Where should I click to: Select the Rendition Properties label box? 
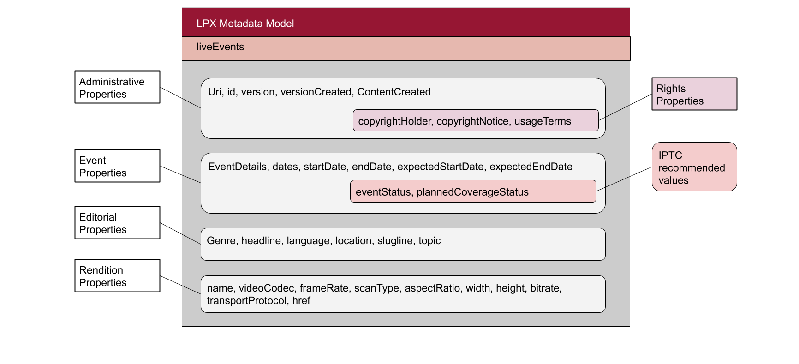pos(117,276)
